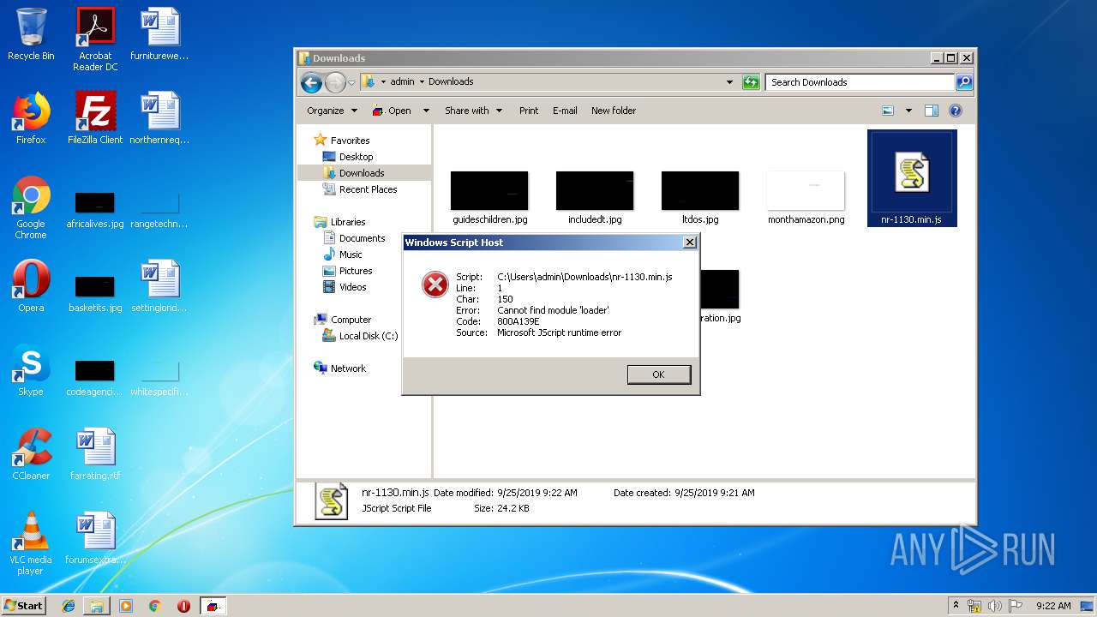Screen dimensions: 1097x617
Task: Open Chrome from the taskbar
Action: 154,606
